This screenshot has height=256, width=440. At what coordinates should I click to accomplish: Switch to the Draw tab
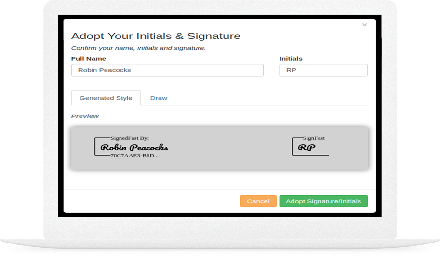click(x=159, y=98)
